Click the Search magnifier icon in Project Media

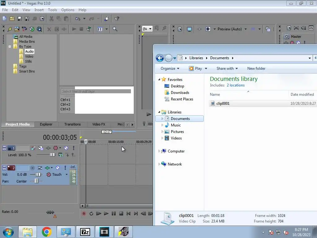click(115, 29)
